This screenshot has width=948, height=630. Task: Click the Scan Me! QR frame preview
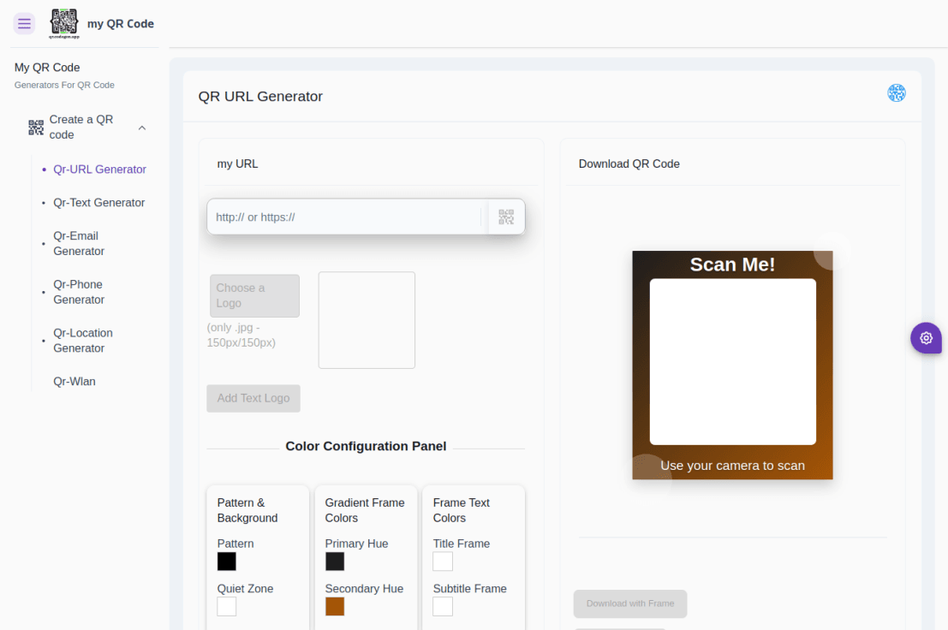point(733,365)
